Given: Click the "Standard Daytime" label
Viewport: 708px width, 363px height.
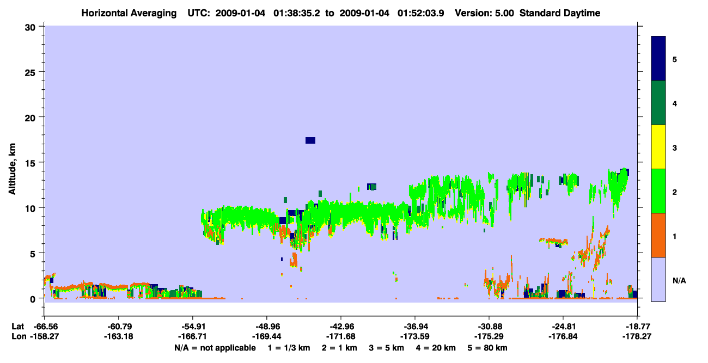Looking at the screenshot, I should click(x=560, y=13).
